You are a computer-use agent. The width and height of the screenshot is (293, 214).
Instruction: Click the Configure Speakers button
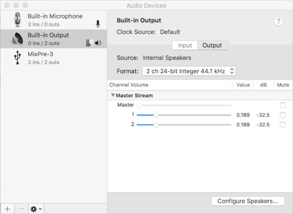pos(248,201)
